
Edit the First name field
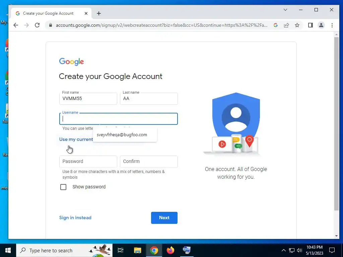tap(88, 99)
